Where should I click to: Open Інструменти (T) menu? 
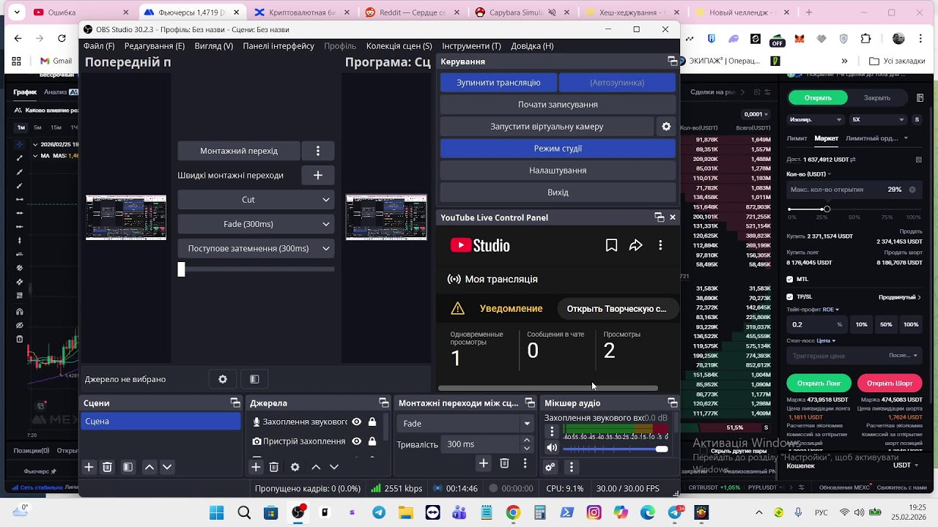pyautogui.click(x=471, y=46)
